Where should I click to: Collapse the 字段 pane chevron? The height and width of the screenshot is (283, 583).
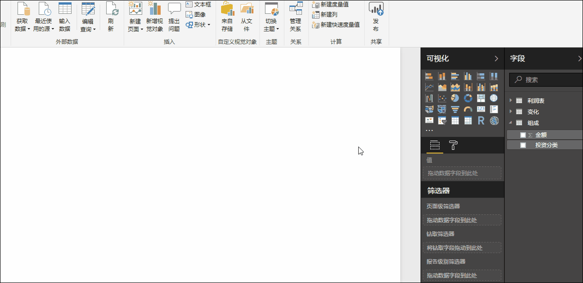580,59
